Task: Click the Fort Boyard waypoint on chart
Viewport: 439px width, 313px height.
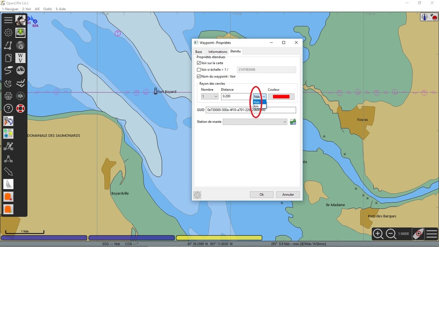Action: (156, 91)
